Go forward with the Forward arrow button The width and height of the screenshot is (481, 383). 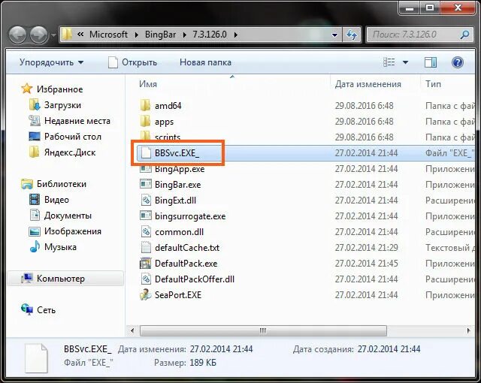tap(39, 35)
